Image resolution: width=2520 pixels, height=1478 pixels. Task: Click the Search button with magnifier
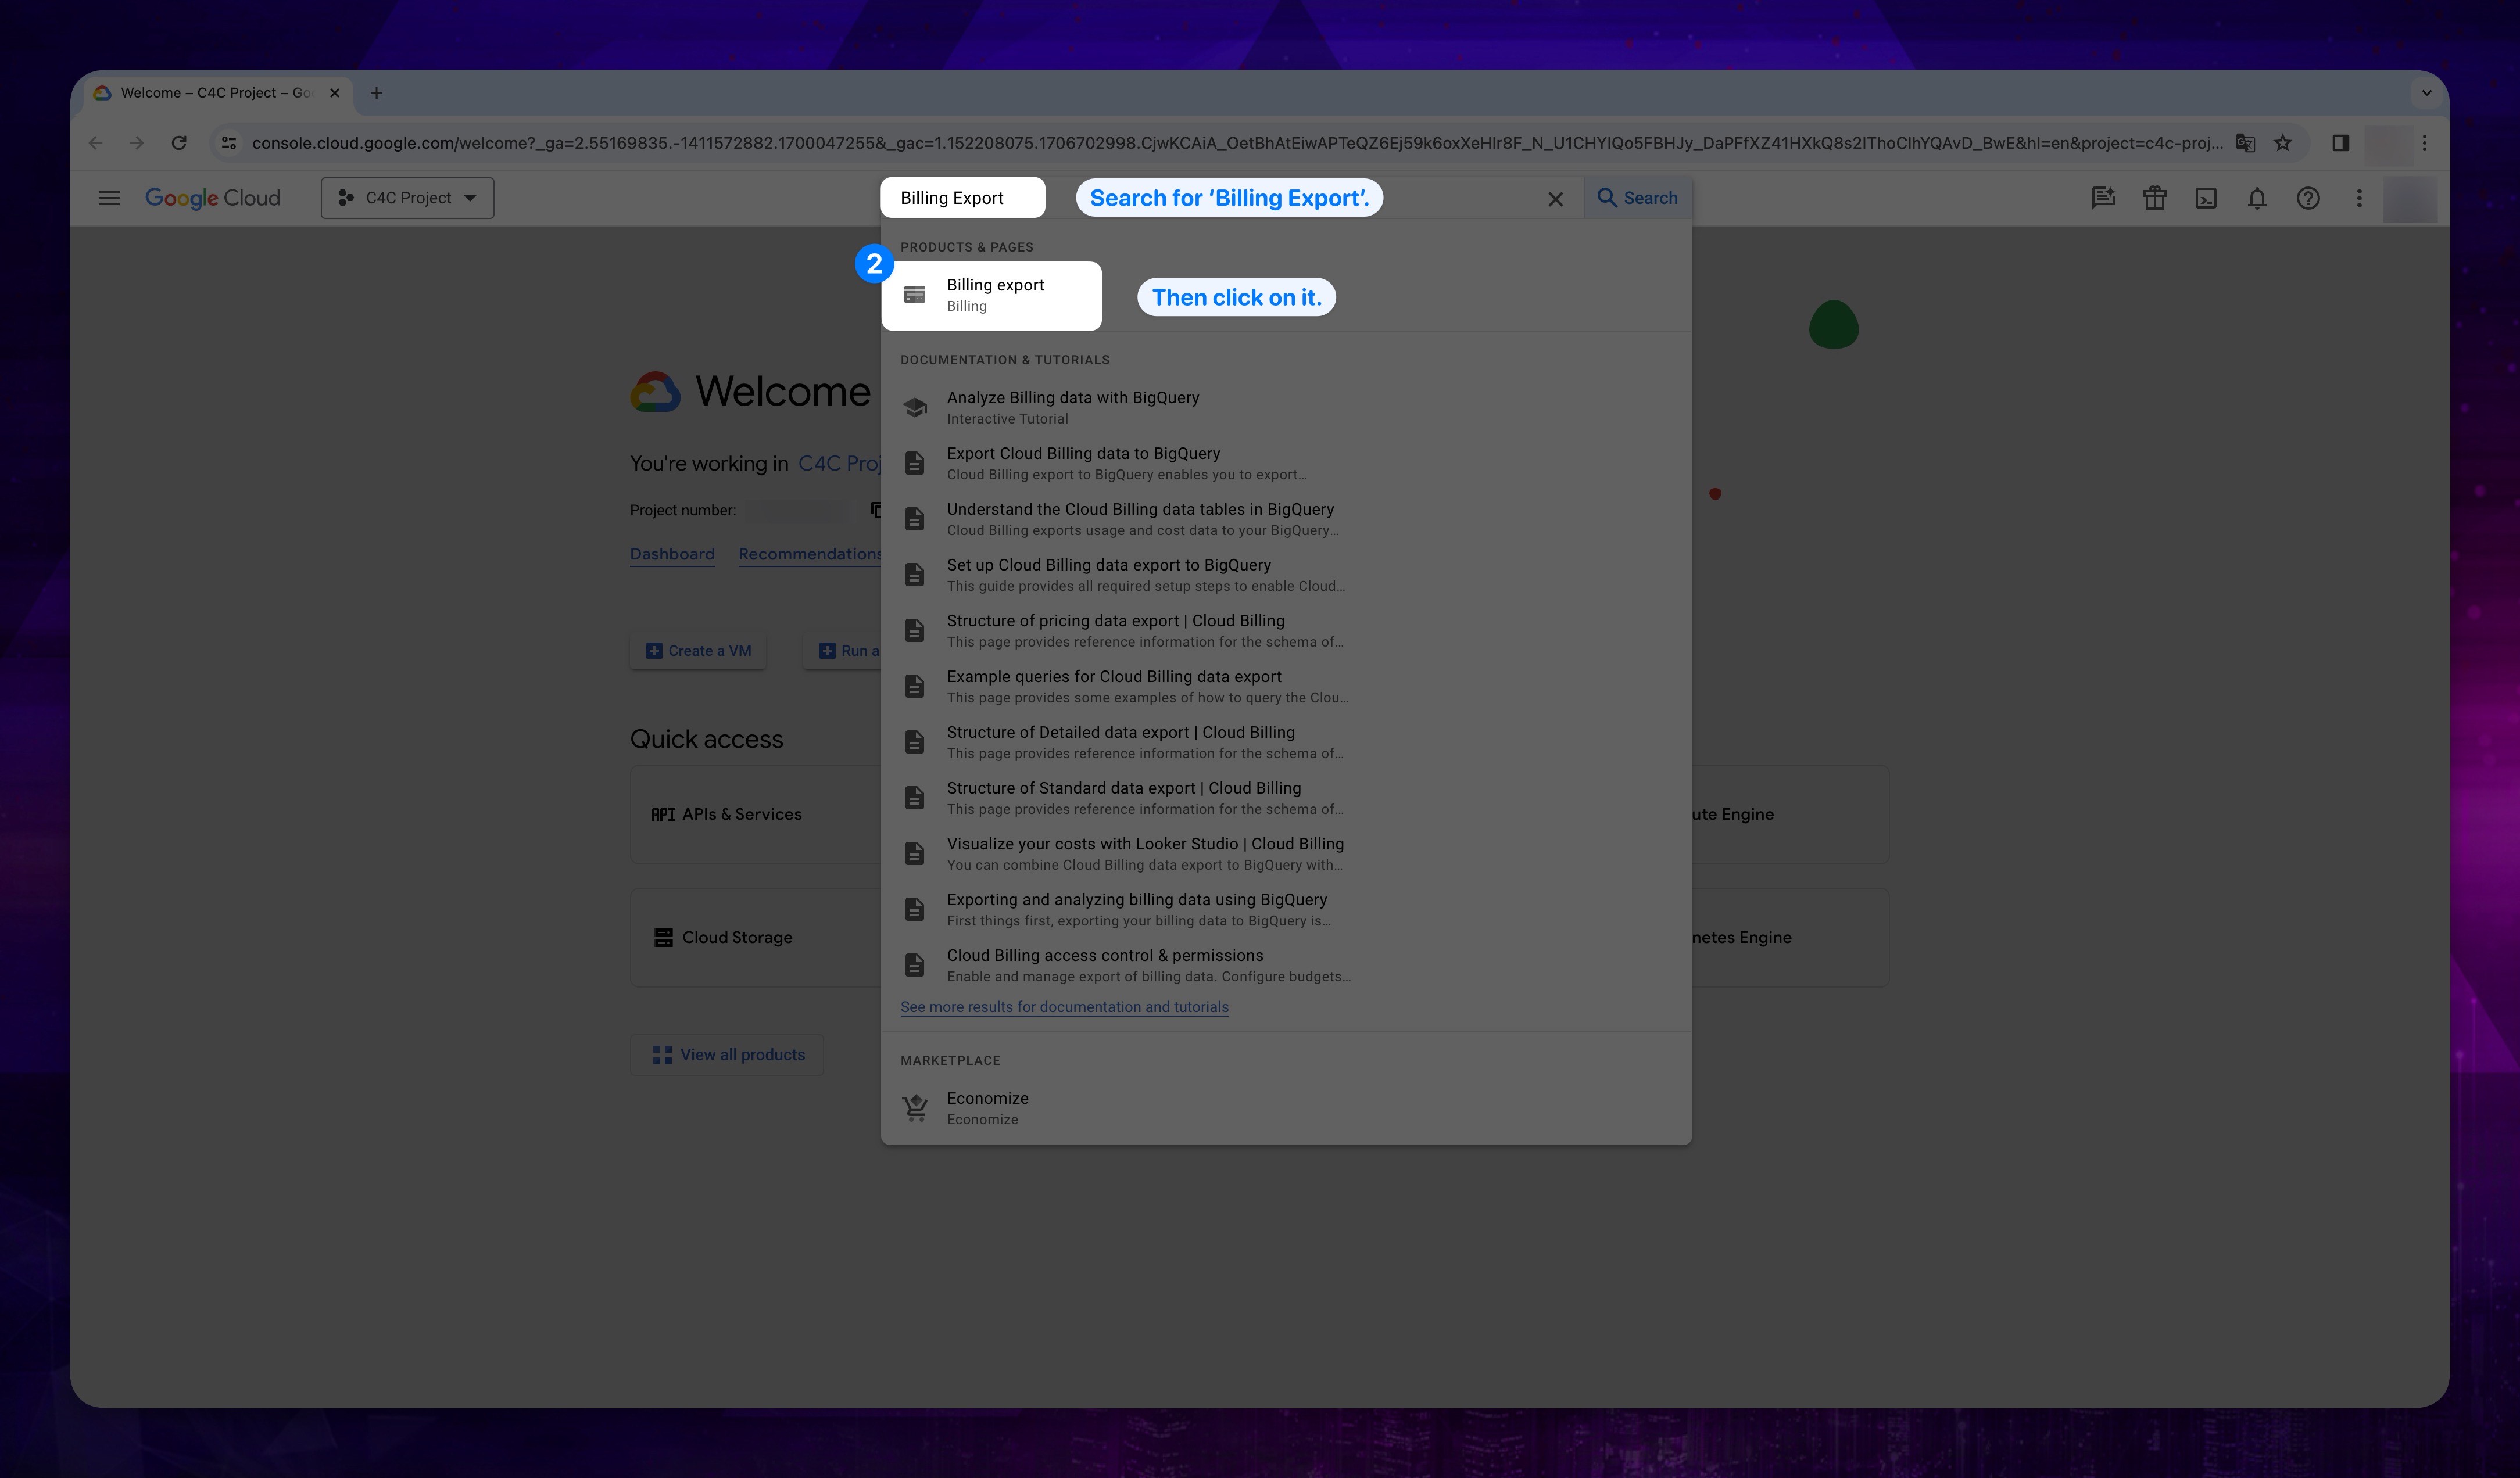click(1637, 198)
